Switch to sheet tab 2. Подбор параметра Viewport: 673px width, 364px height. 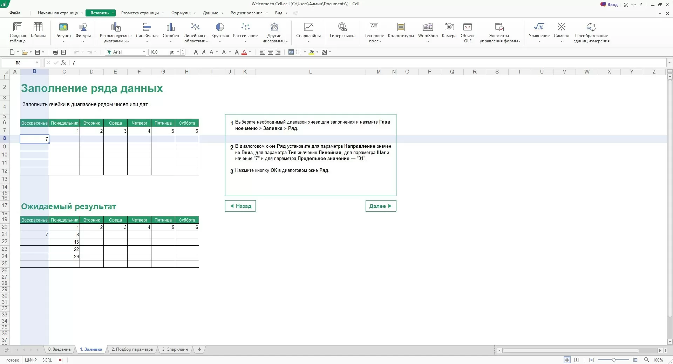coord(132,349)
